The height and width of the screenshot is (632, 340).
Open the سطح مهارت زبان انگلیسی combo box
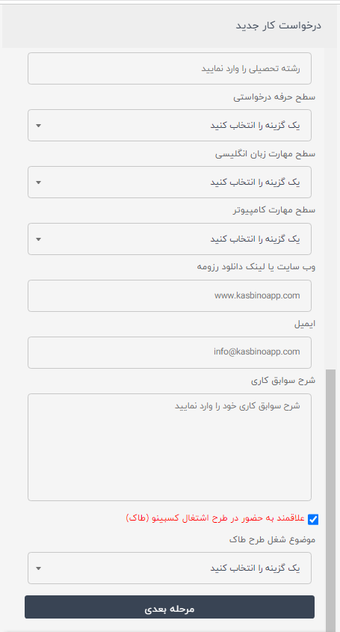click(170, 182)
